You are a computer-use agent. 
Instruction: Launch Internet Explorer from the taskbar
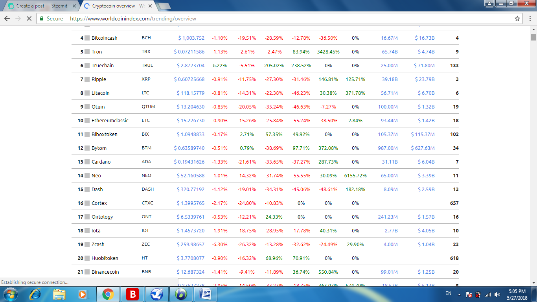(x=35, y=294)
